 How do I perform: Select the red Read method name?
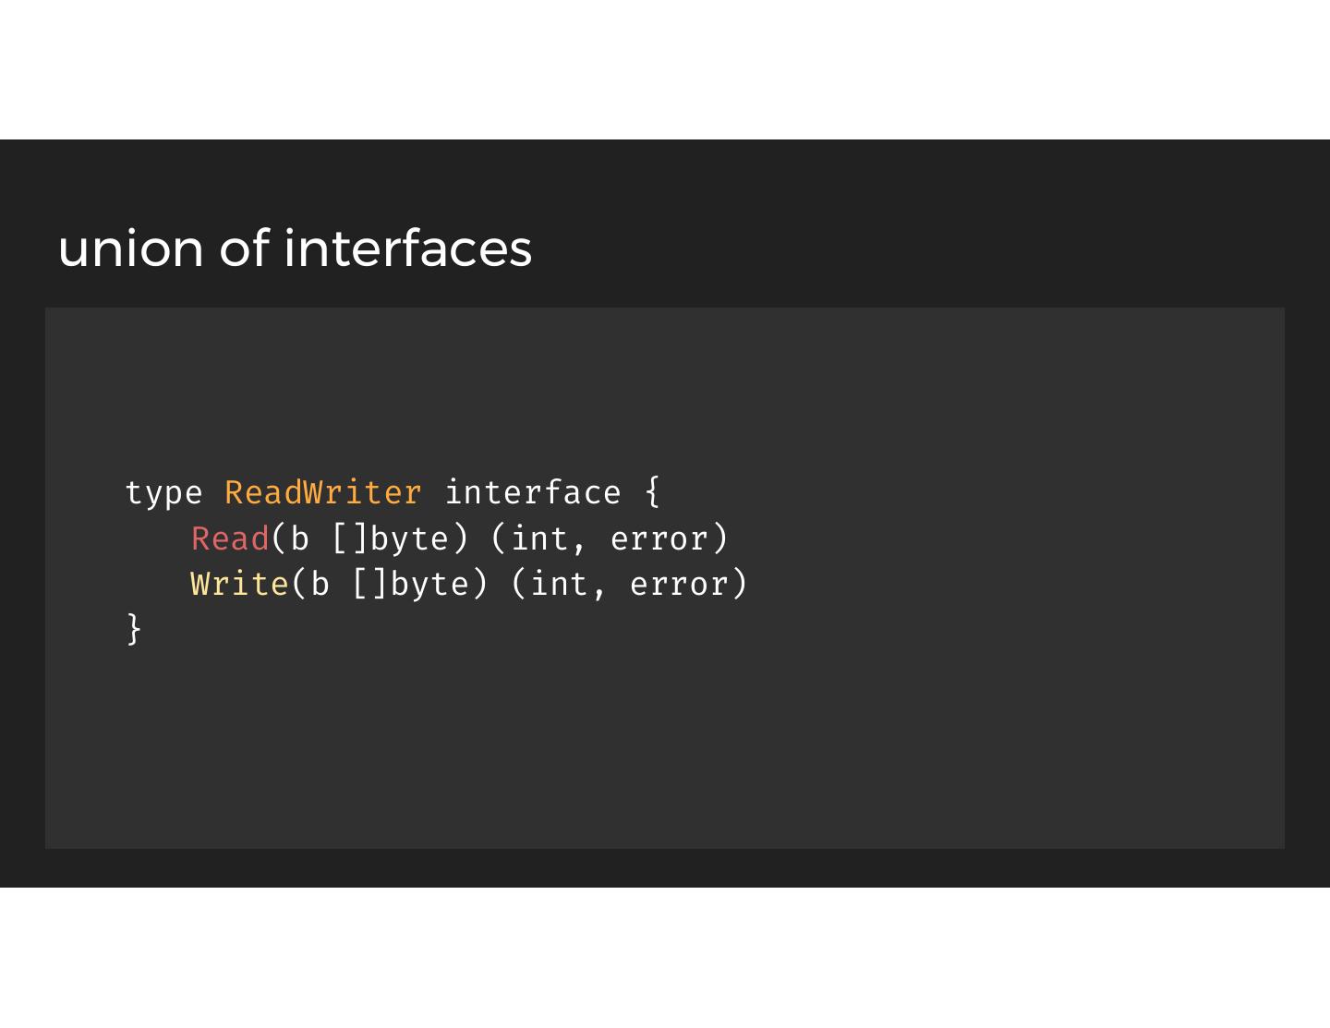[230, 538]
